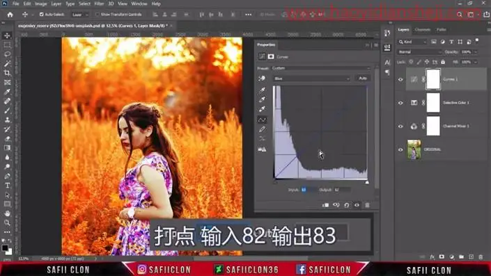
Task: Click the foreground color swatch
Action: tap(5, 248)
